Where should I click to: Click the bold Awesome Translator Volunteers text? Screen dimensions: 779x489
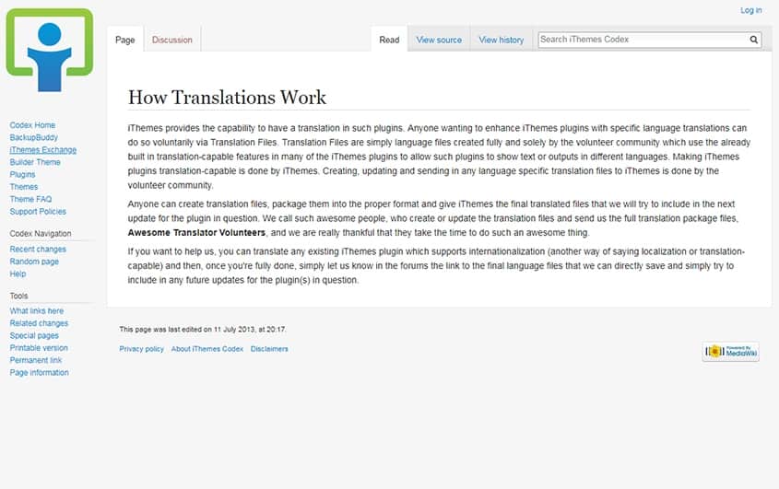(196, 232)
